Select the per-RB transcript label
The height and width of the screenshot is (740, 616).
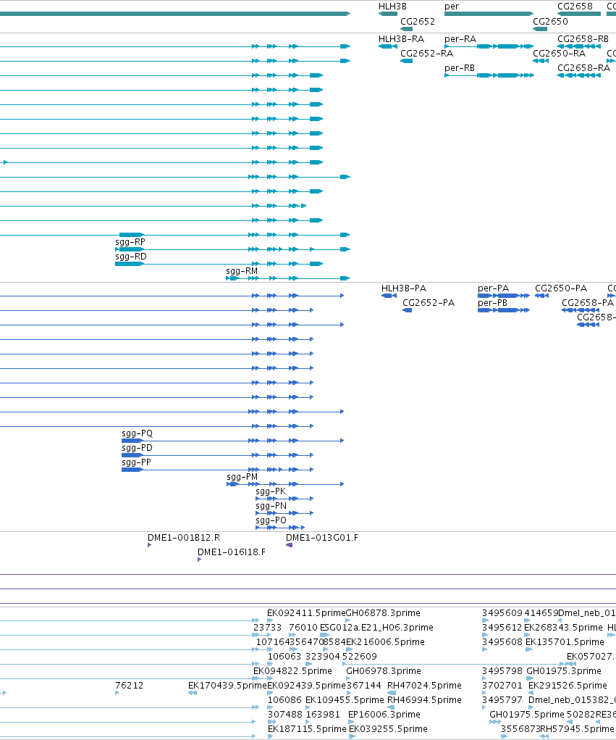(460, 68)
